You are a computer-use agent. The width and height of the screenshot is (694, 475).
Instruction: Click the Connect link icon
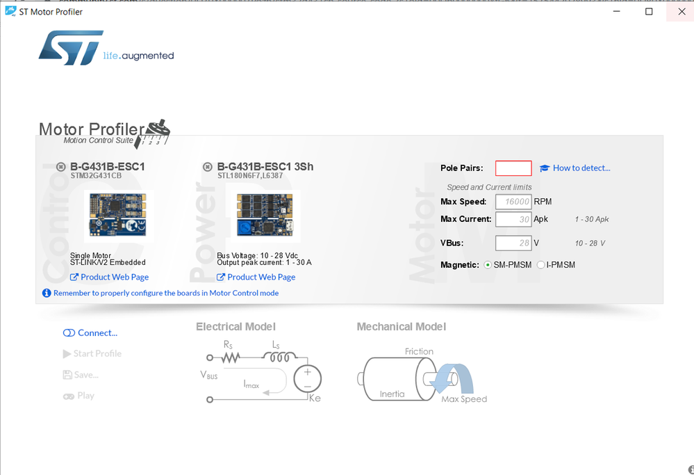69,332
